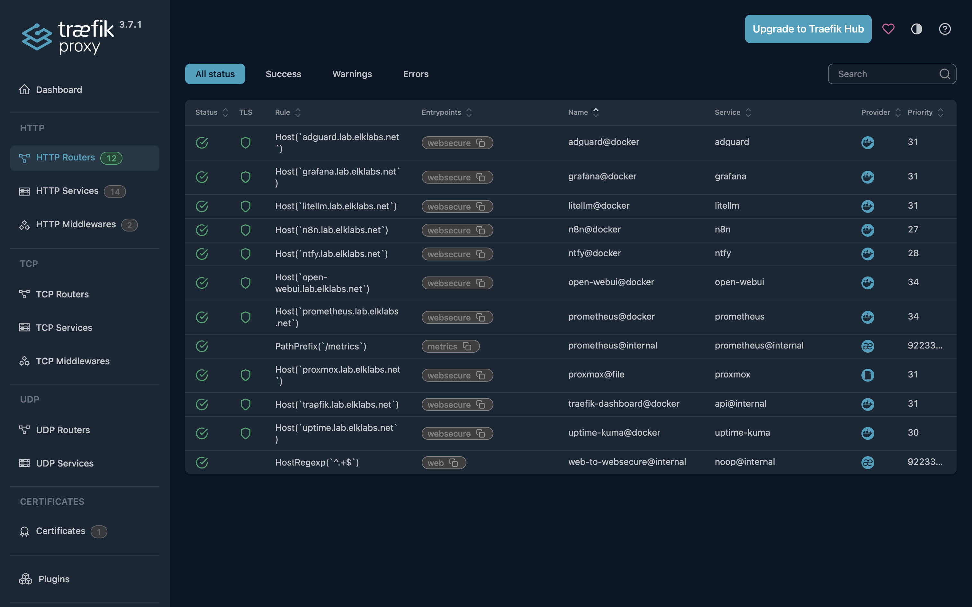Click the noop@internal service cell
This screenshot has width=972, height=607.
pos(744,462)
